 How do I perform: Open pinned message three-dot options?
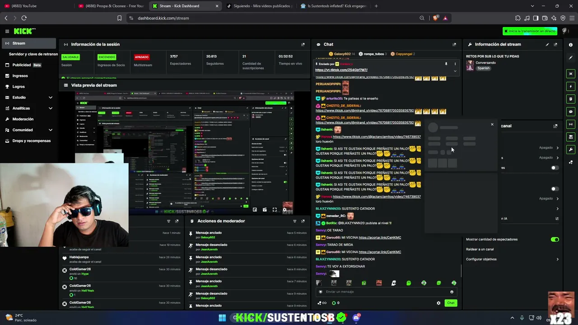point(455,64)
